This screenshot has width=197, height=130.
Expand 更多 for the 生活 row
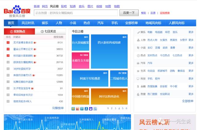click(191, 71)
